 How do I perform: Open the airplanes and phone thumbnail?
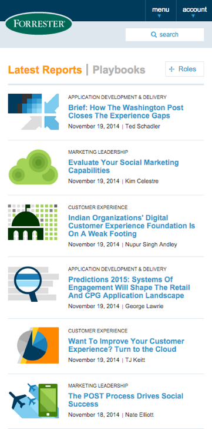(x=33, y=401)
